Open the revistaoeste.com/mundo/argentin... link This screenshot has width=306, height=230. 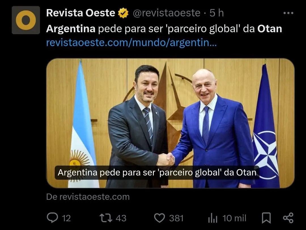[x=131, y=42]
